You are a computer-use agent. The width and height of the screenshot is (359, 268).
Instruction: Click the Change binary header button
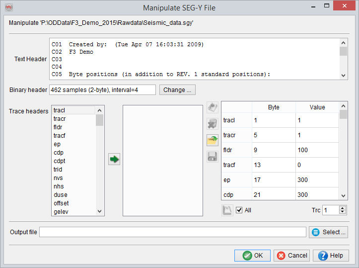tap(177, 90)
